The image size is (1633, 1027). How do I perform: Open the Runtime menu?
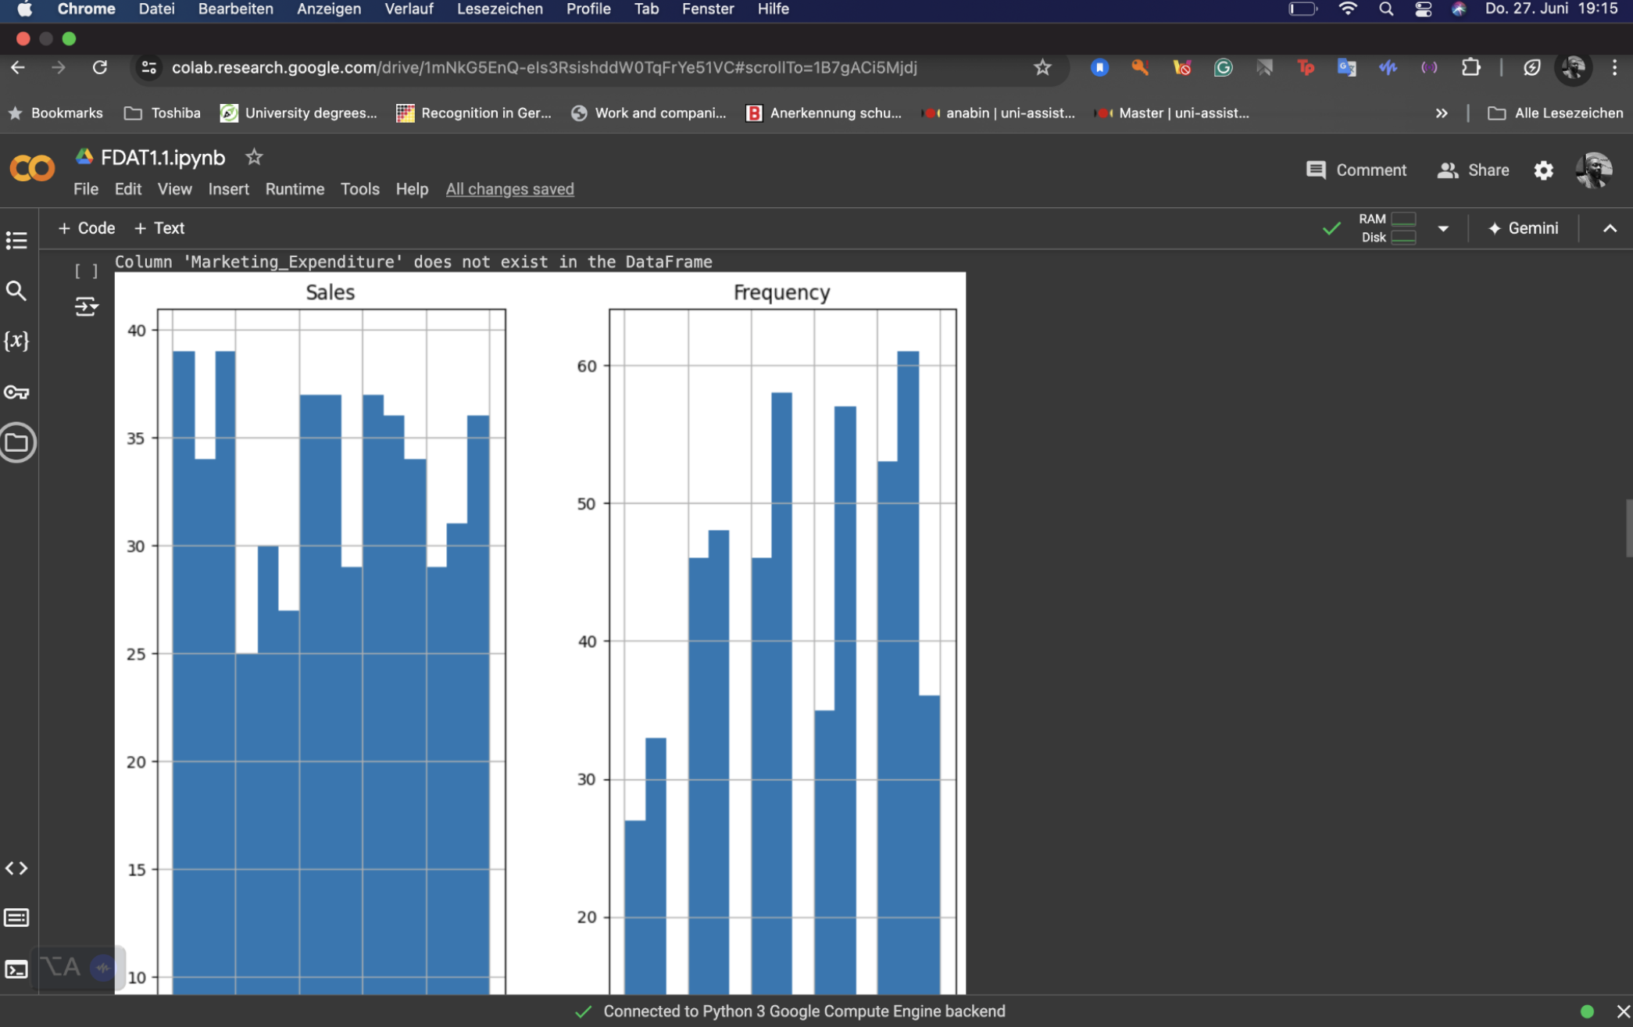pos(295,189)
